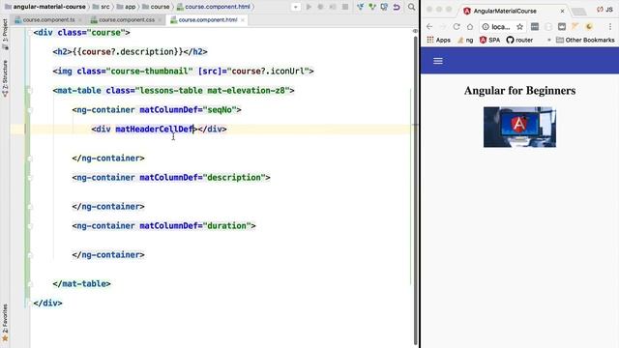
Task: Expand the bookmarks overflow chevron
Action: (548, 40)
